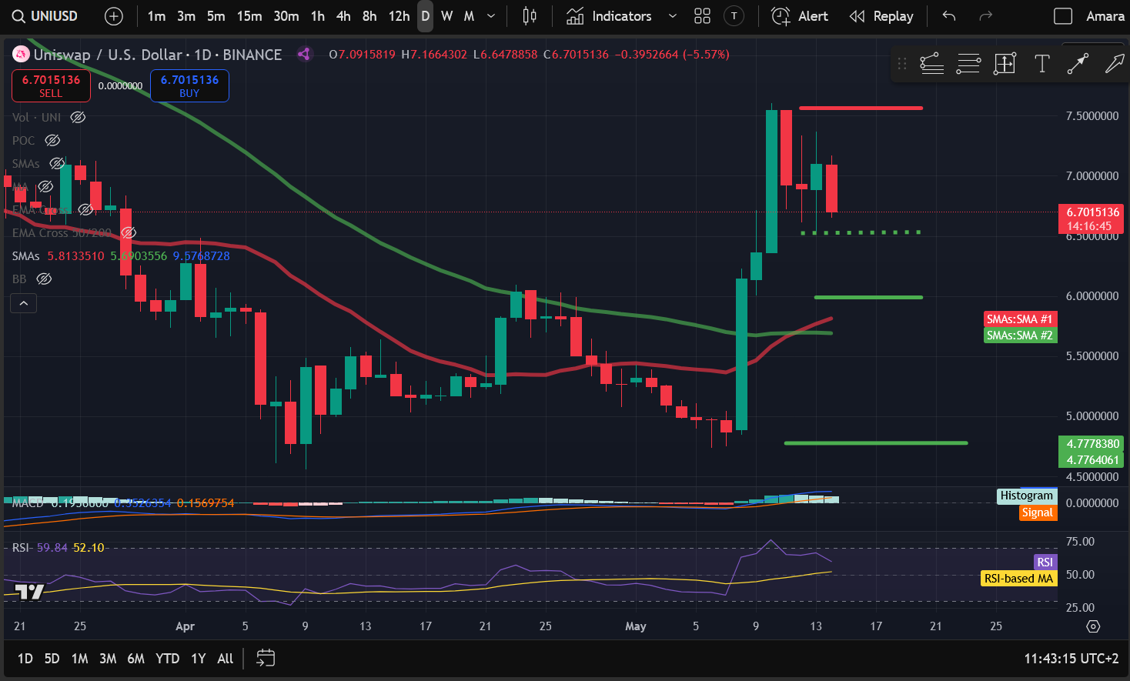Click the purple RSI scale label
1130x681 pixels.
pyautogui.click(x=1045, y=562)
